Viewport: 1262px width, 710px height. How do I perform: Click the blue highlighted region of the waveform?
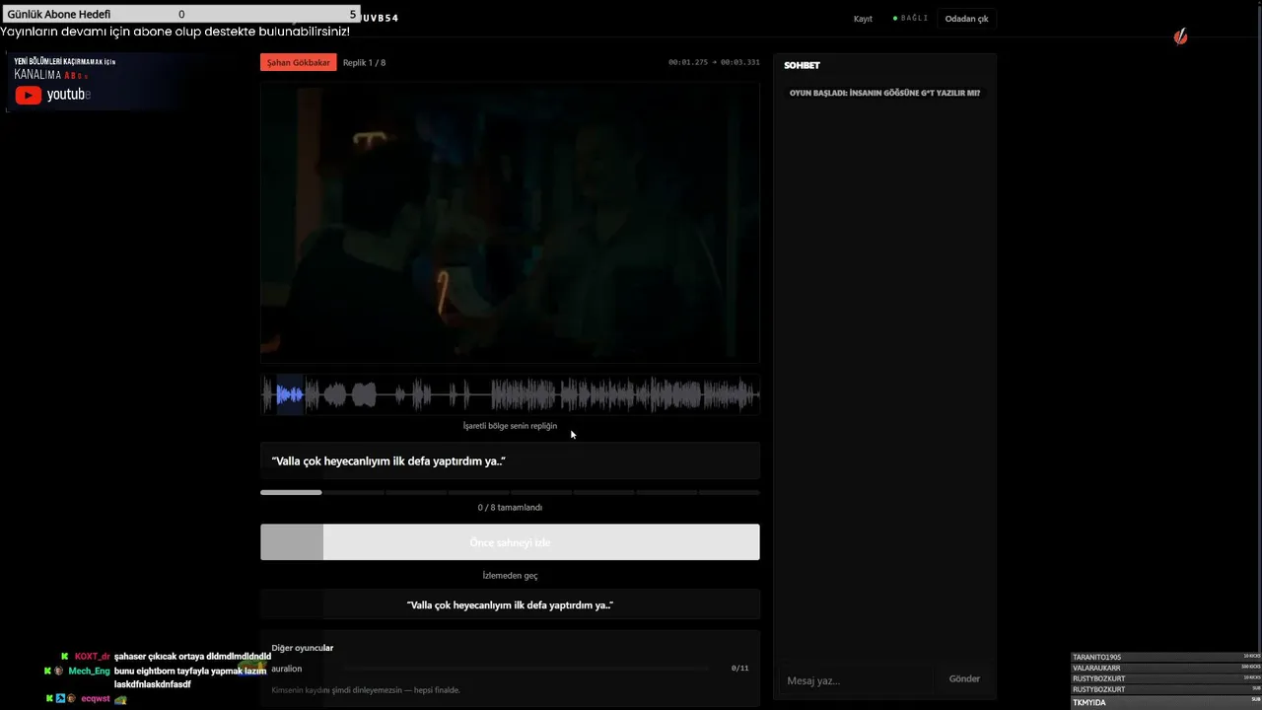290,395
